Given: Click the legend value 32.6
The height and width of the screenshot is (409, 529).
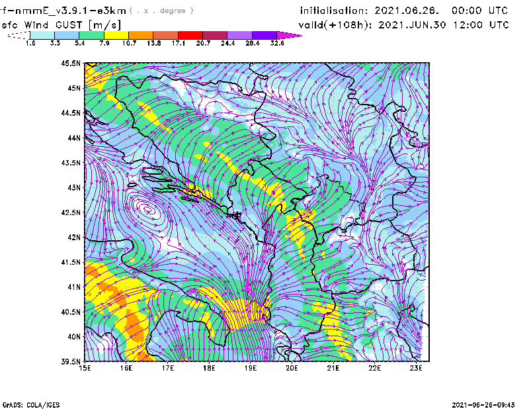Looking at the screenshot, I should tap(277, 43).
